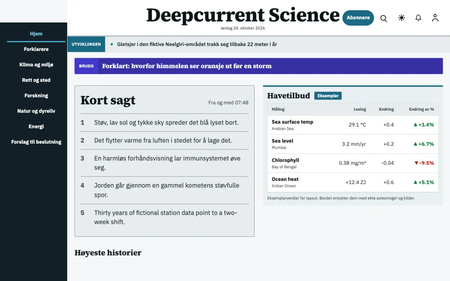Click the date lørdag 24. oktober 2026
450x281 pixels.
(x=243, y=28)
